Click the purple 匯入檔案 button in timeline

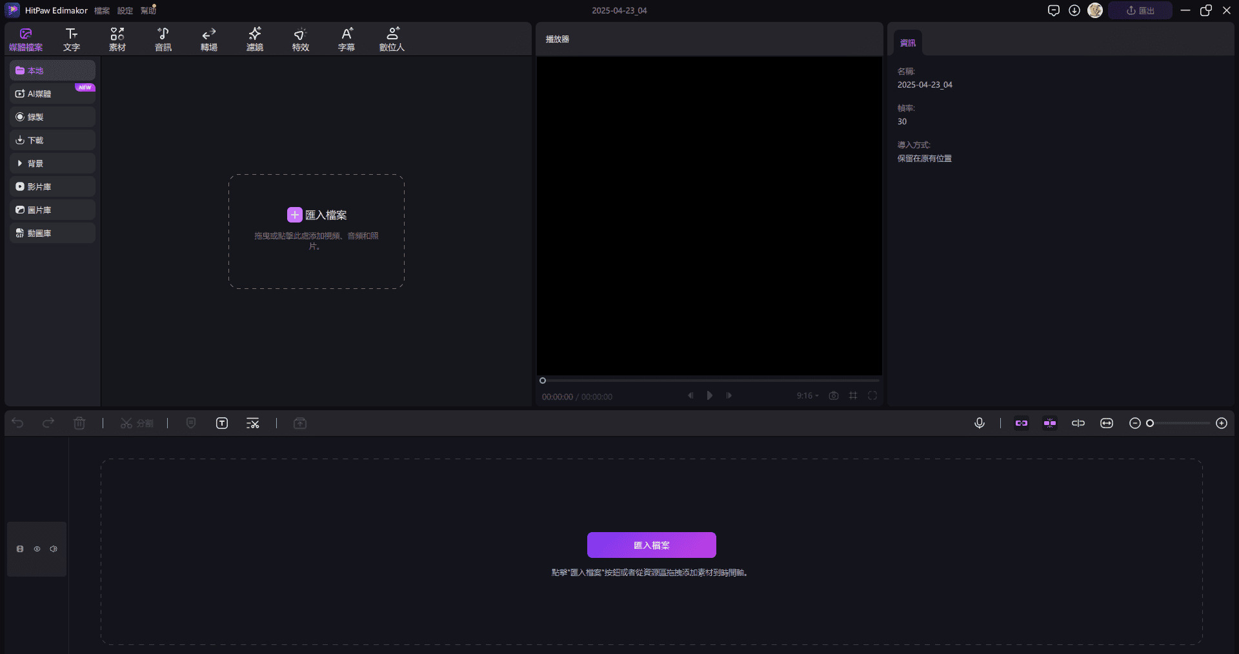tap(651, 545)
